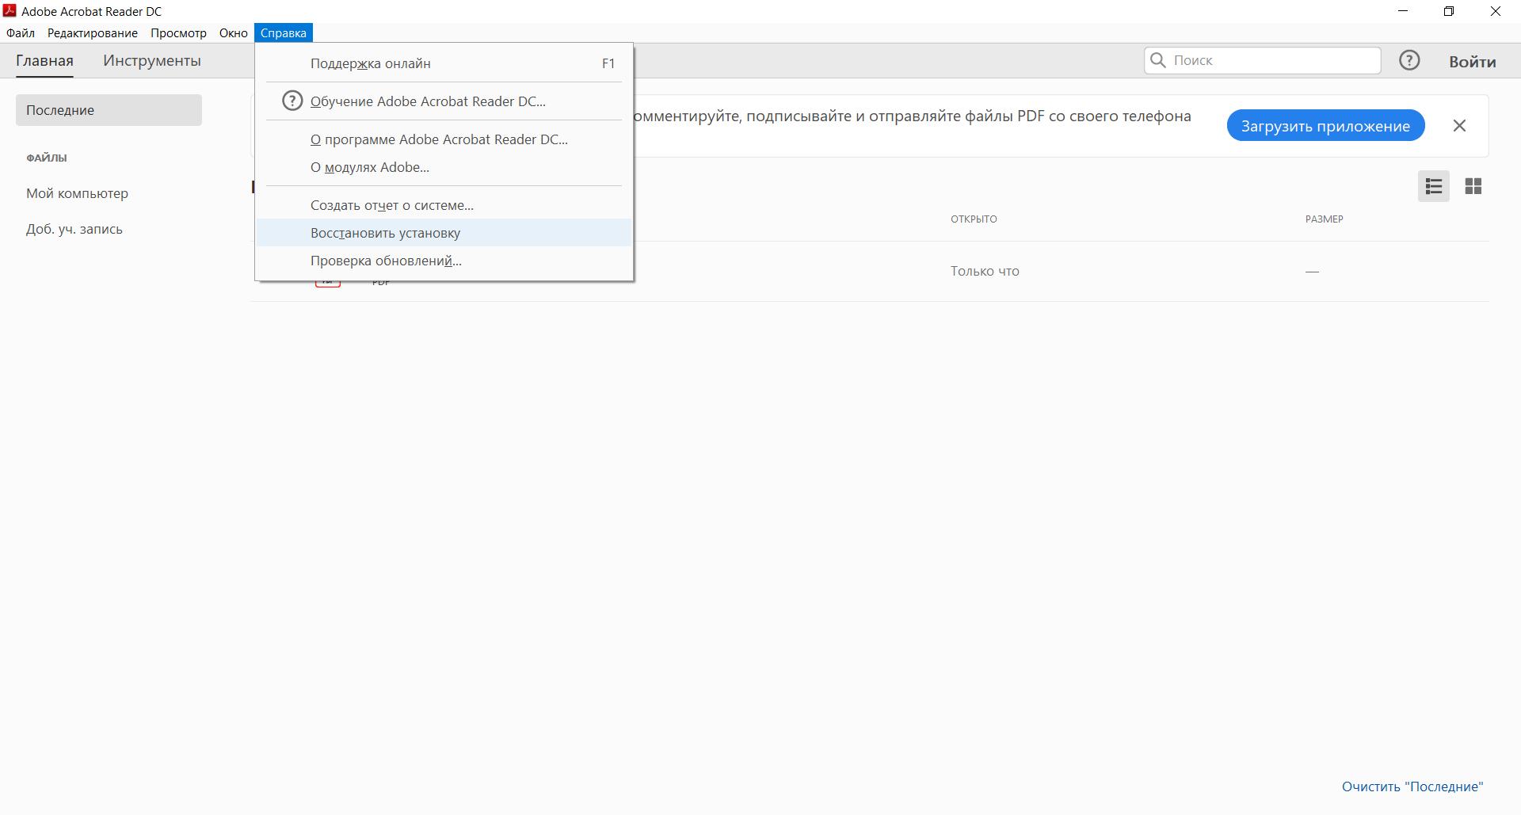1521x815 pixels.
Task: Sort by РАЗМЕР column header
Action: tap(1325, 219)
